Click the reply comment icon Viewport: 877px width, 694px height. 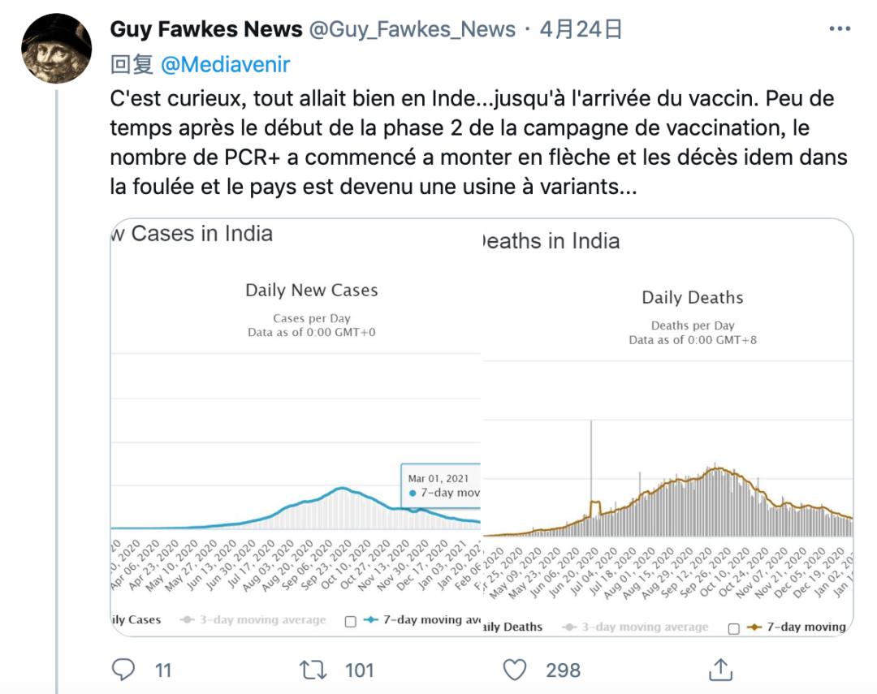[123, 670]
